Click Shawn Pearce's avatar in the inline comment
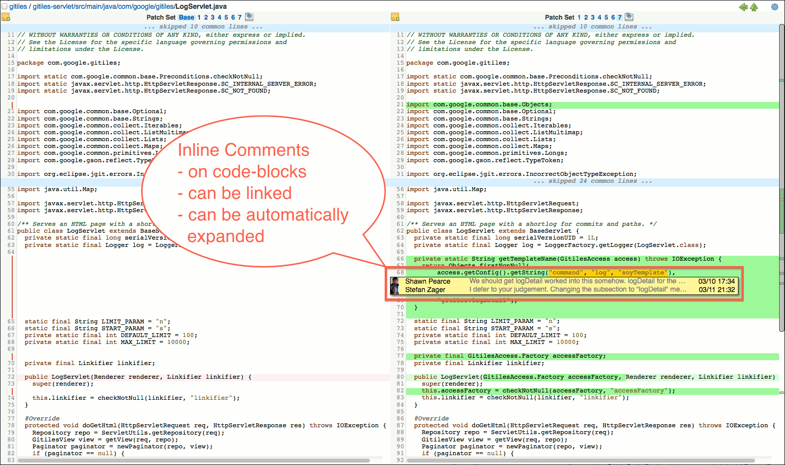 [x=396, y=281]
